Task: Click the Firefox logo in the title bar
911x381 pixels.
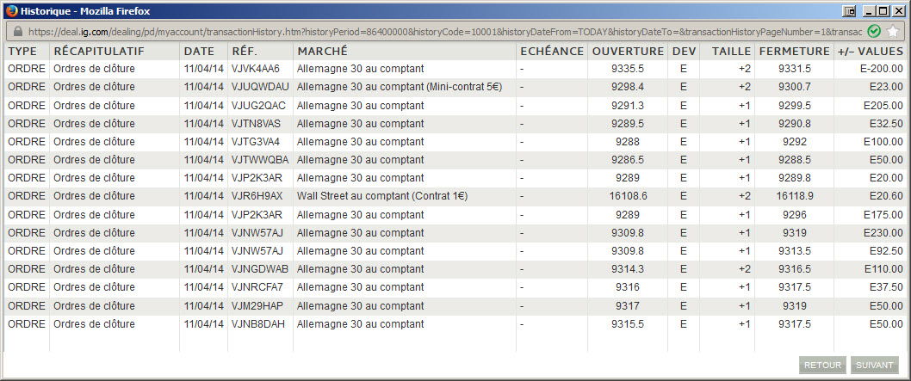Action: tap(11, 11)
